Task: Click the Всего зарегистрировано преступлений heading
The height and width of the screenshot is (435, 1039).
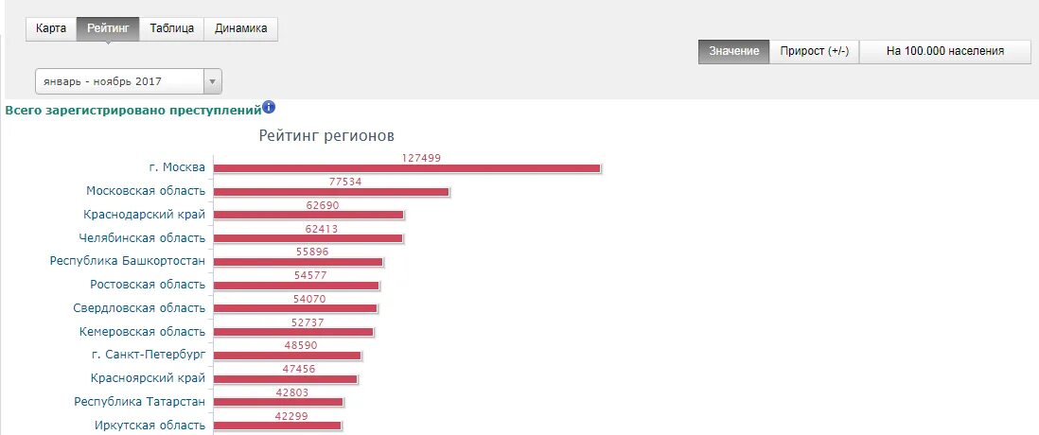Action: coord(132,111)
